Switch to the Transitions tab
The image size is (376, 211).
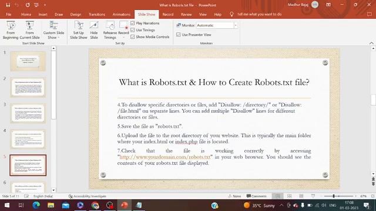97,14
